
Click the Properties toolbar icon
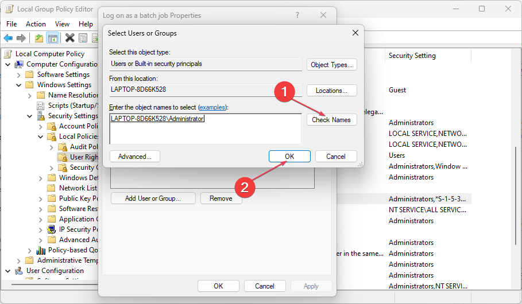pos(83,38)
